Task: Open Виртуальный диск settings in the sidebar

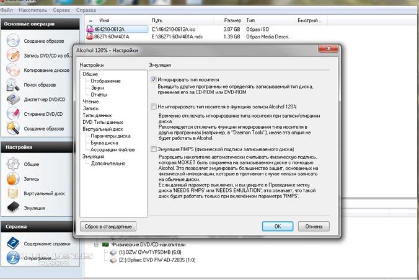Action: pos(14,194)
